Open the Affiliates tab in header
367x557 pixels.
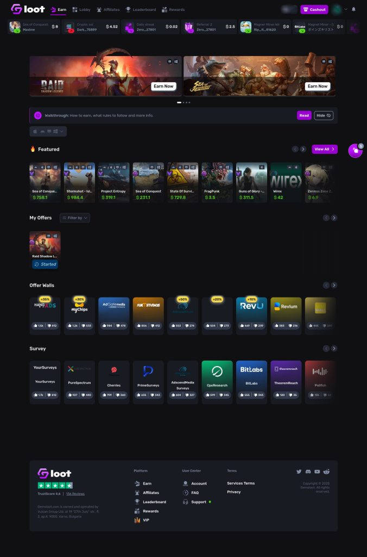coord(108,10)
